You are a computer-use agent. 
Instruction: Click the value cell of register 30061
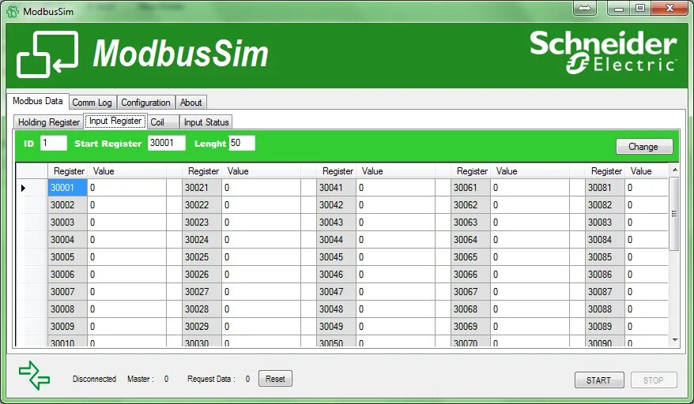[530, 188]
